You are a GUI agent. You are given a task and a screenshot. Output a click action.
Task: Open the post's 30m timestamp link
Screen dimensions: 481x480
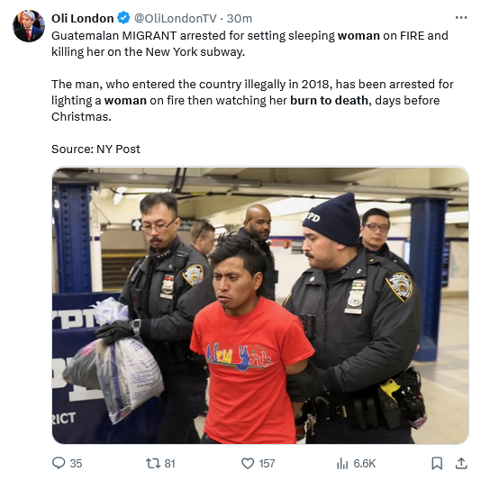(240, 18)
